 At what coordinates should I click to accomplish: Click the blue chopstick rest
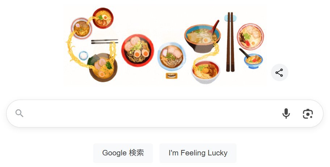[x=230, y=18]
